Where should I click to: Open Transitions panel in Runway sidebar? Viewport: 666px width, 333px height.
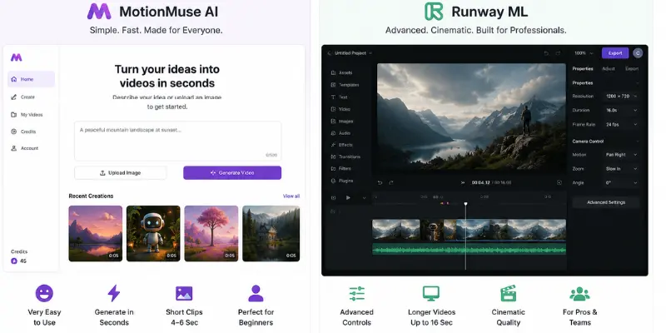click(x=345, y=157)
